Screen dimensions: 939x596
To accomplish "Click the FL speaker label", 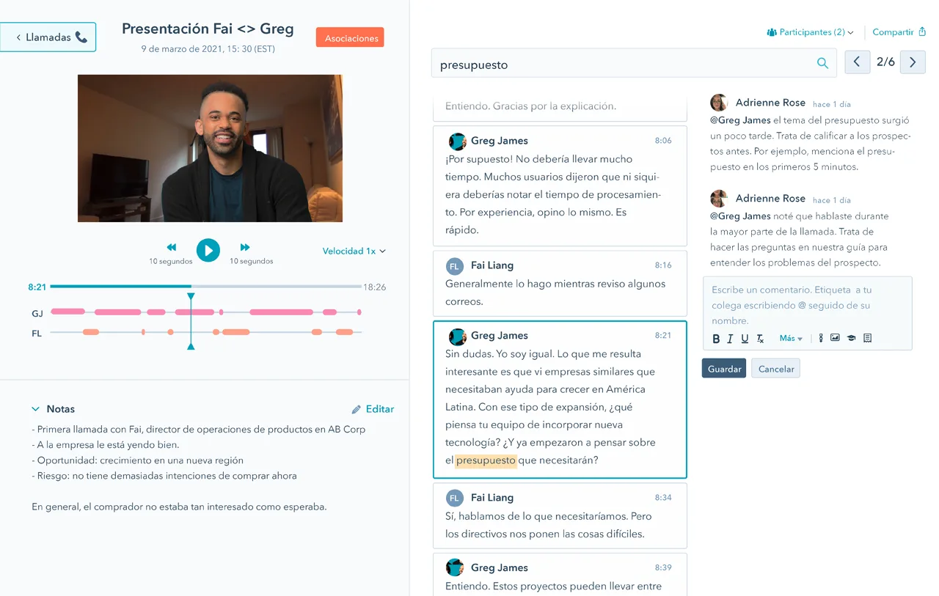I will 37,333.
